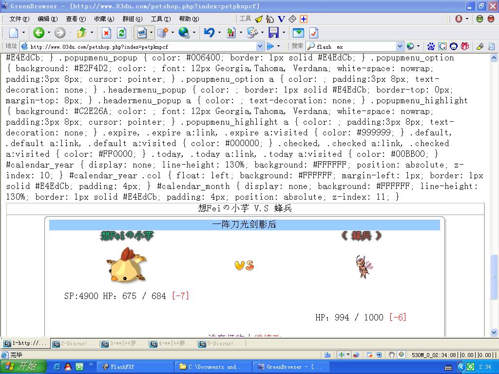This screenshot has width=499, height=374.
Task: Click the highlighter pen icon in search bar
Action: click(x=480, y=46)
